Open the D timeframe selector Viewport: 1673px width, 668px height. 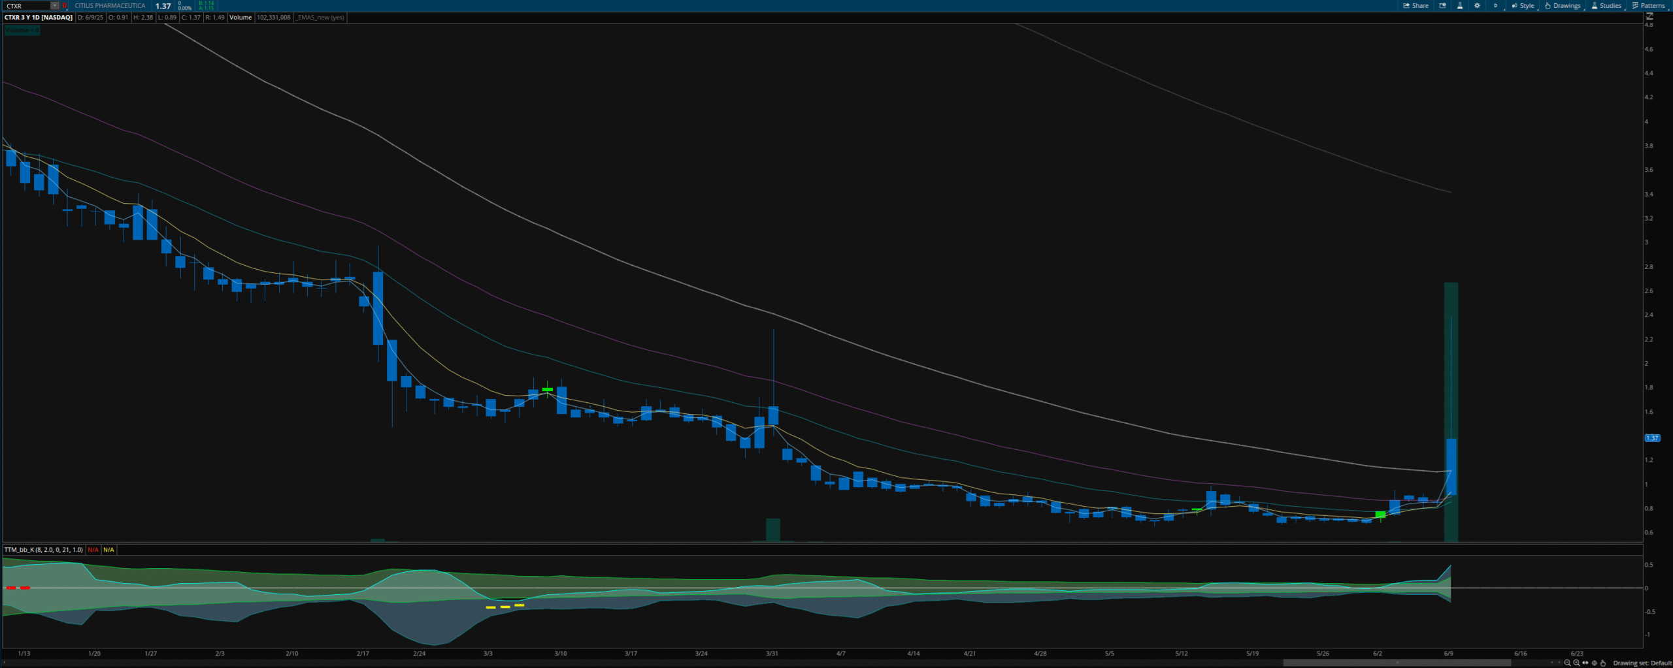pos(1495,6)
